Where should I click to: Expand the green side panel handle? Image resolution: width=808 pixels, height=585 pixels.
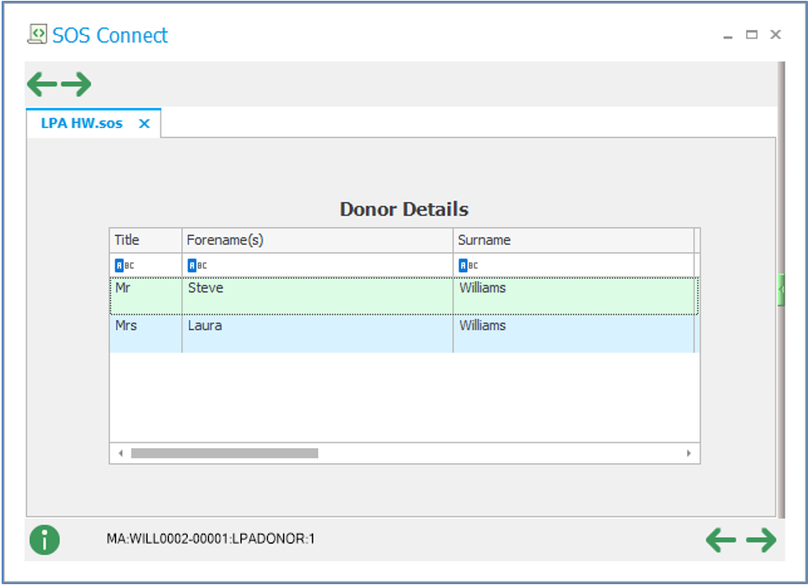tap(781, 288)
